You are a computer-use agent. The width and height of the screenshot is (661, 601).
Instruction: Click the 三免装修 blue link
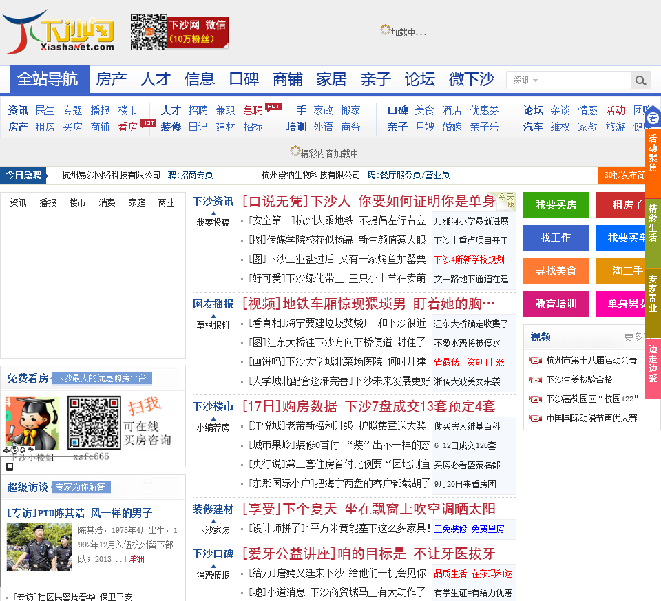click(450, 529)
